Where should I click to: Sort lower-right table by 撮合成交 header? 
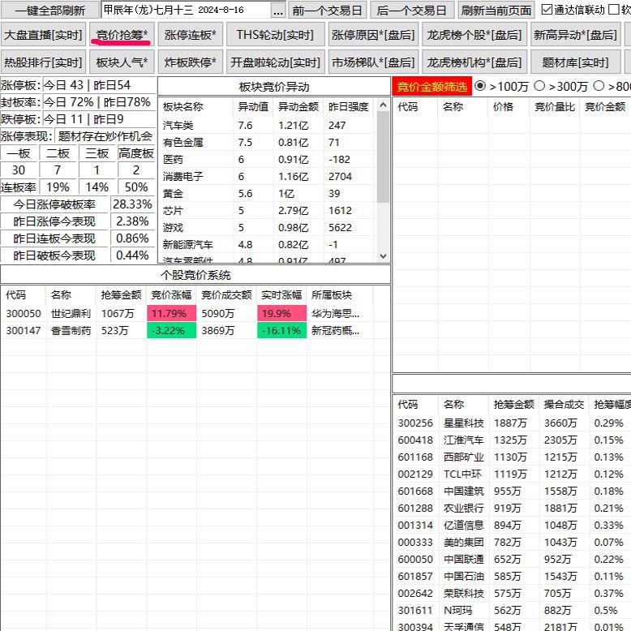click(x=564, y=405)
